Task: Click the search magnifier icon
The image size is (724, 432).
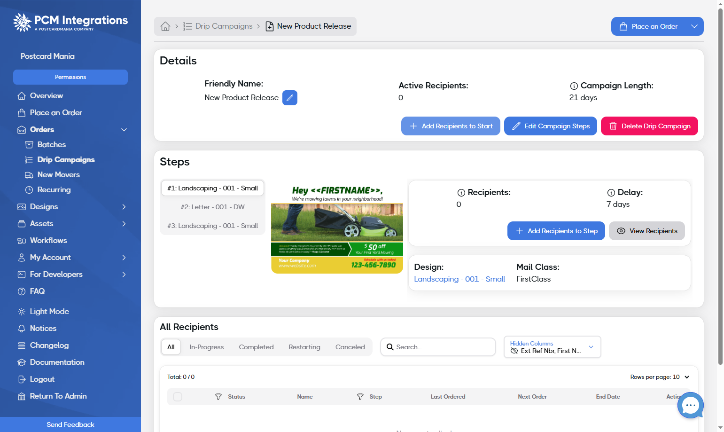Action: [390, 347]
